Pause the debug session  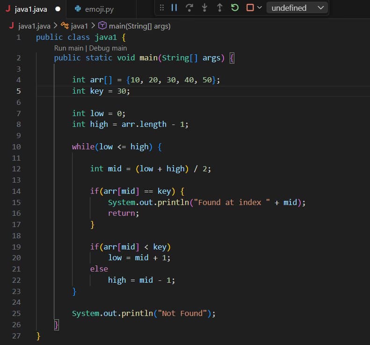click(174, 8)
